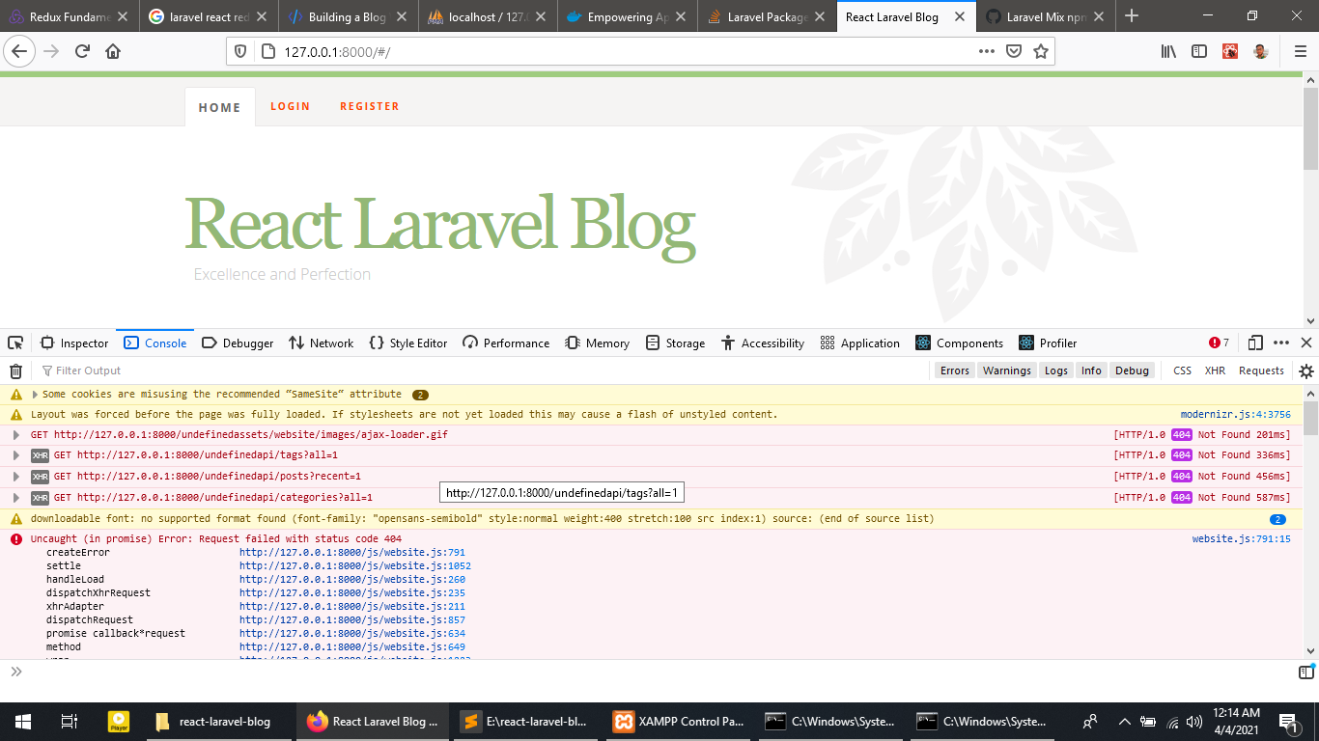Screen dimensions: 1319x741
Task: Switch to the Network tab
Action: pyautogui.click(x=321, y=343)
